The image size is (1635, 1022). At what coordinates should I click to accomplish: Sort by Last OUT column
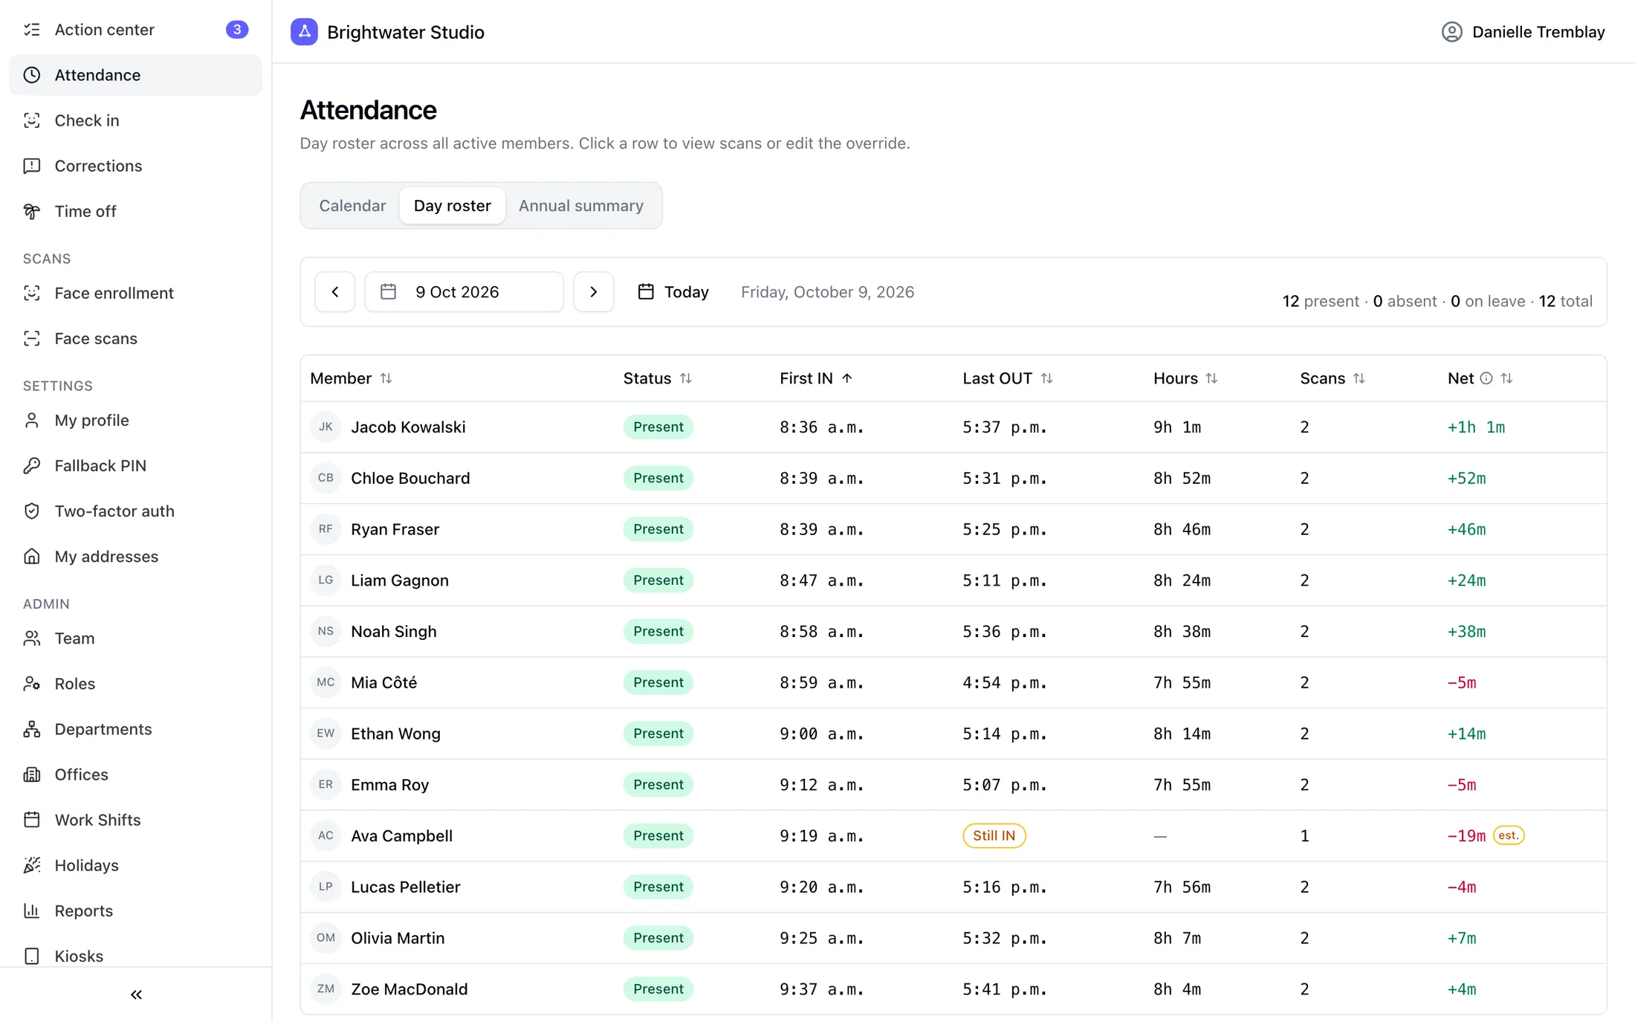pyautogui.click(x=1007, y=378)
